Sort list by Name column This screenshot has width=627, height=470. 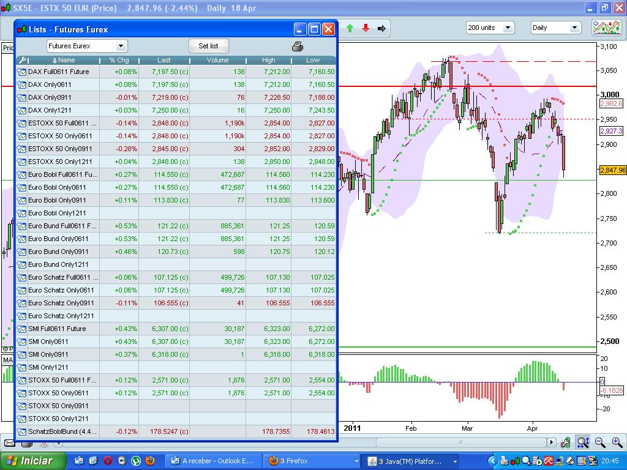[x=63, y=61]
